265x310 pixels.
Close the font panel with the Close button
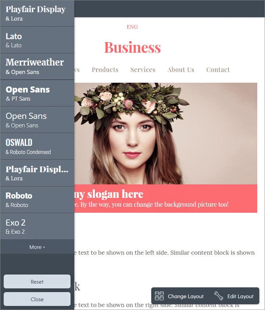(x=37, y=299)
